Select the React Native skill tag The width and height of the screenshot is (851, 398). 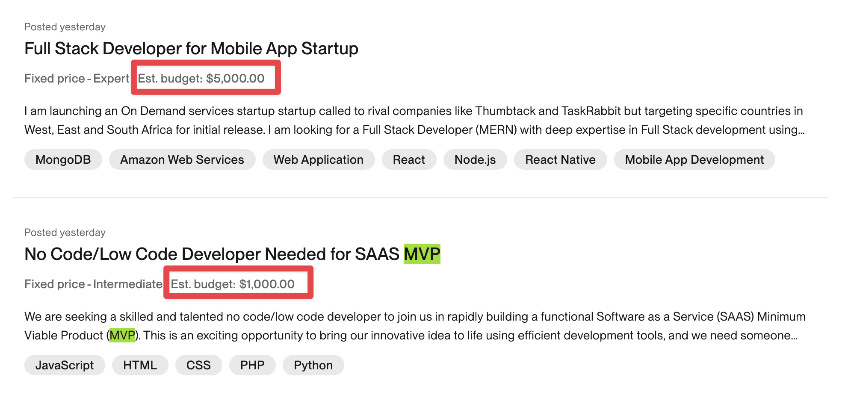[x=560, y=160]
